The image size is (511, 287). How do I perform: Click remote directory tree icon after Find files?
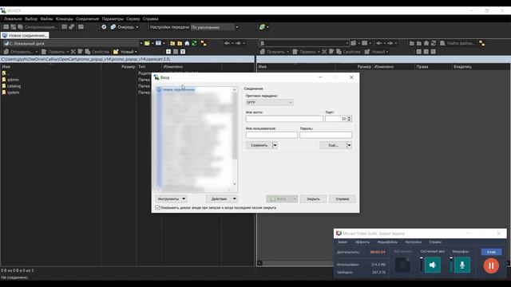pos(482,43)
